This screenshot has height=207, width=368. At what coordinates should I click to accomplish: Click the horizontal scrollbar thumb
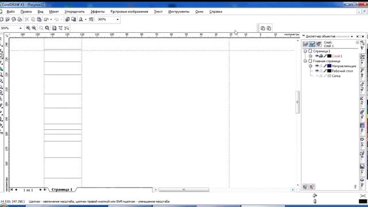(x=184, y=190)
